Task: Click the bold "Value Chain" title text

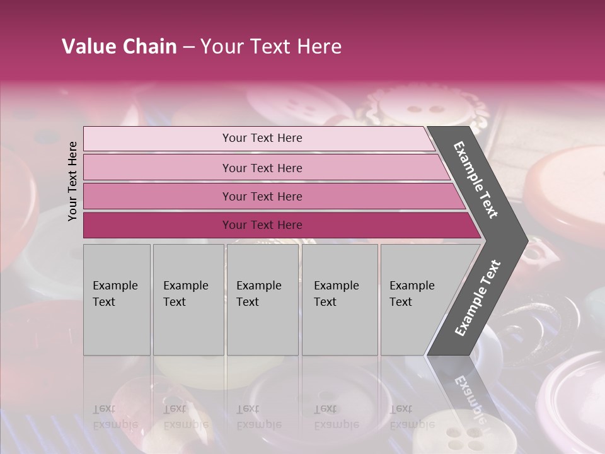Action: pos(119,47)
